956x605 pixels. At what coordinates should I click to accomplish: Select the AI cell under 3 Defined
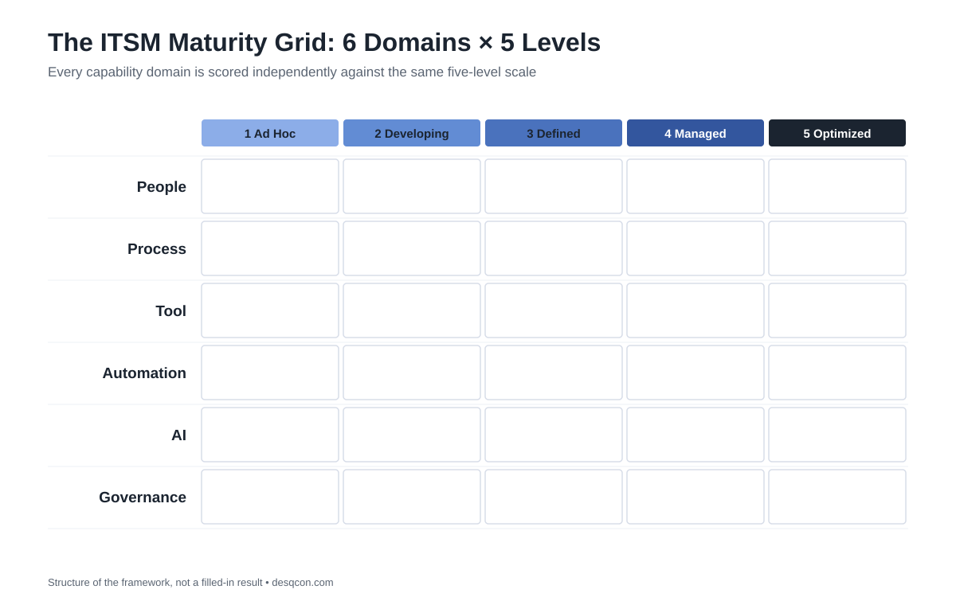click(554, 435)
